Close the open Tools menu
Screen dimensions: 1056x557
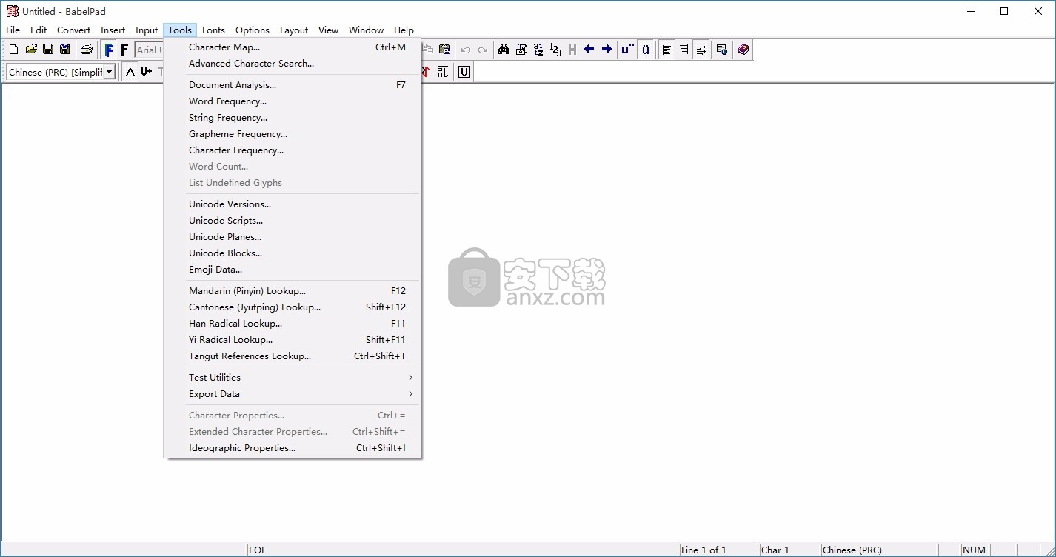click(180, 30)
